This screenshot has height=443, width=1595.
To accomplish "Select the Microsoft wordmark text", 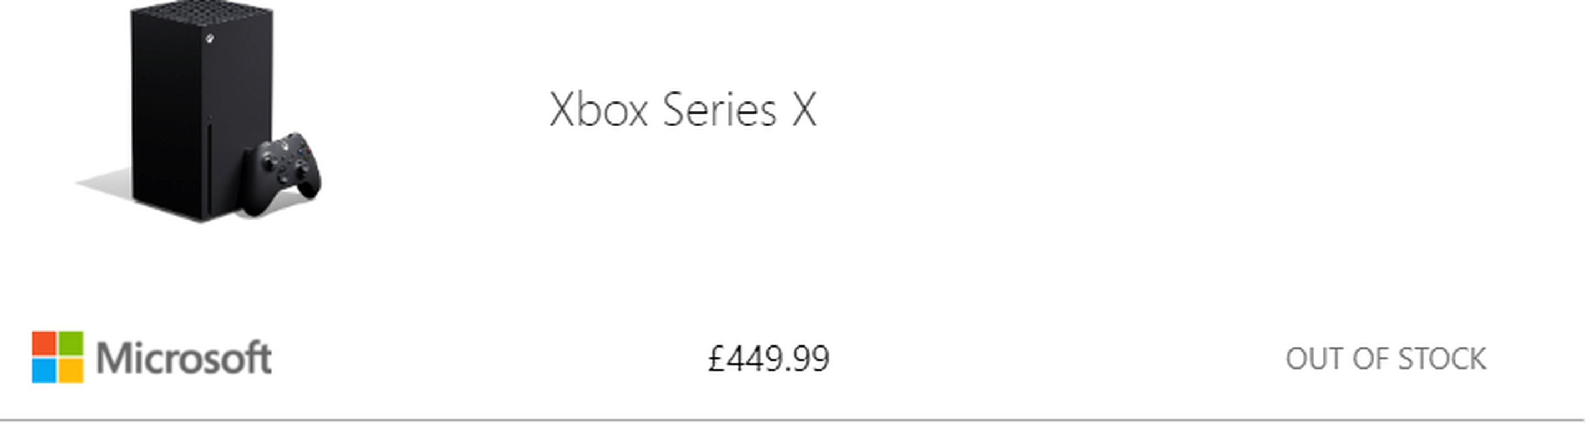I will (184, 358).
